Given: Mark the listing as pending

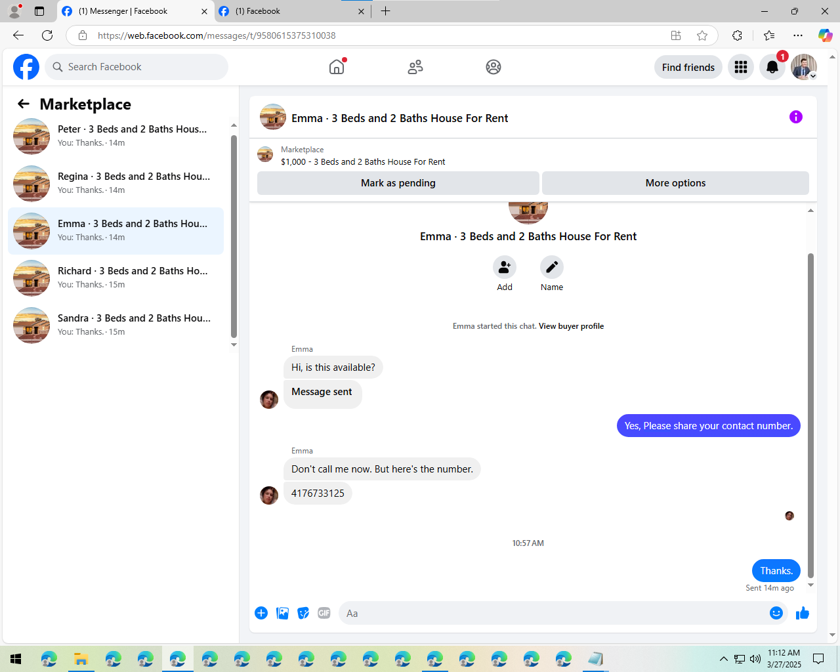Looking at the screenshot, I should tap(398, 183).
